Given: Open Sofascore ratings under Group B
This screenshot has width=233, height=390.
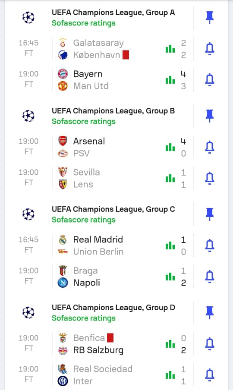Looking at the screenshot, I should (84, 121).
